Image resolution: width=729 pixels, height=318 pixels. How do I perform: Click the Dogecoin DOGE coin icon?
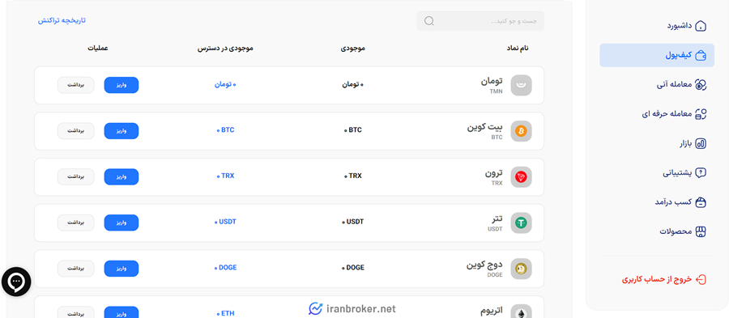pyautogui.click(x=521, y=269)
